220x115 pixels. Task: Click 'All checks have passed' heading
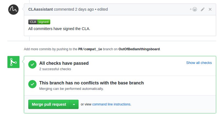pyautogui.click(x=64, y=63)
